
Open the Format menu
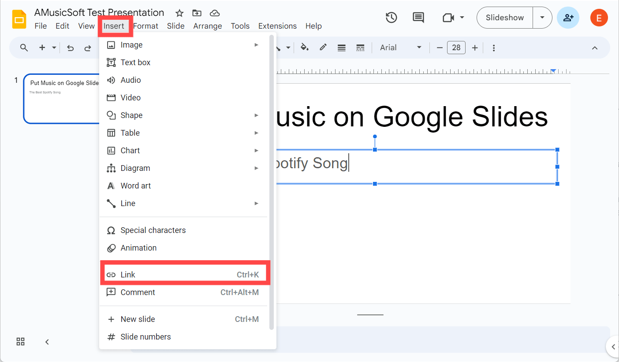coord(145,26)
